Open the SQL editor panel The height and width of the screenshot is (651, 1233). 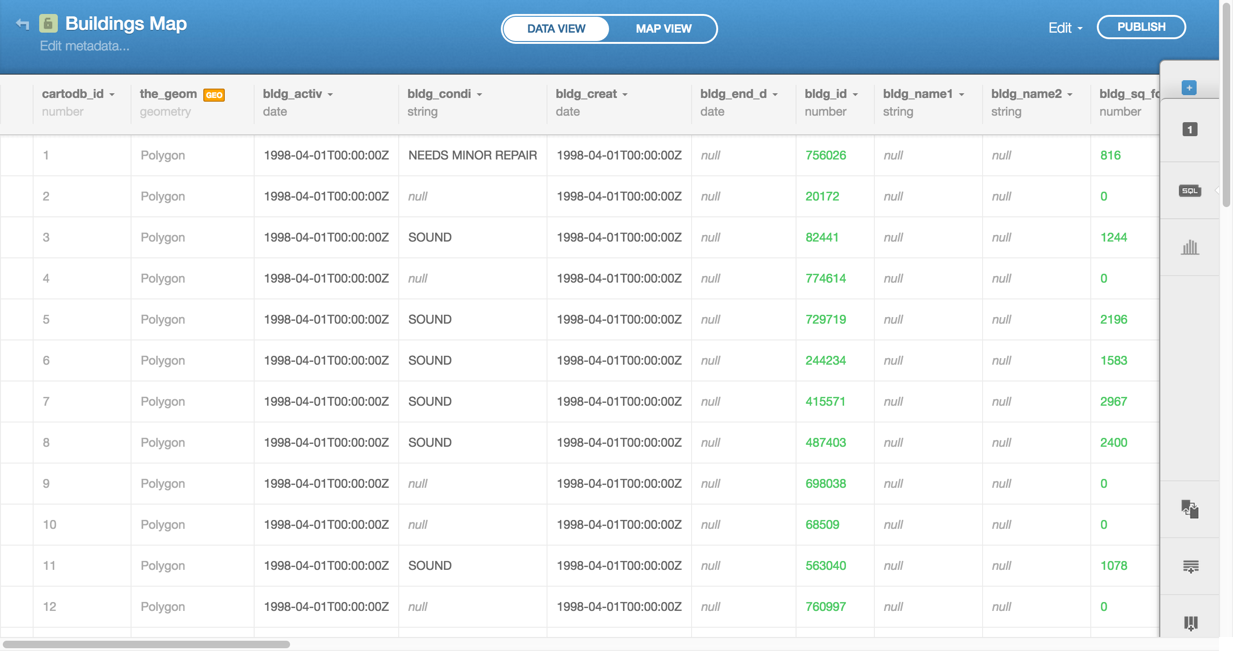click(1190, 191)
